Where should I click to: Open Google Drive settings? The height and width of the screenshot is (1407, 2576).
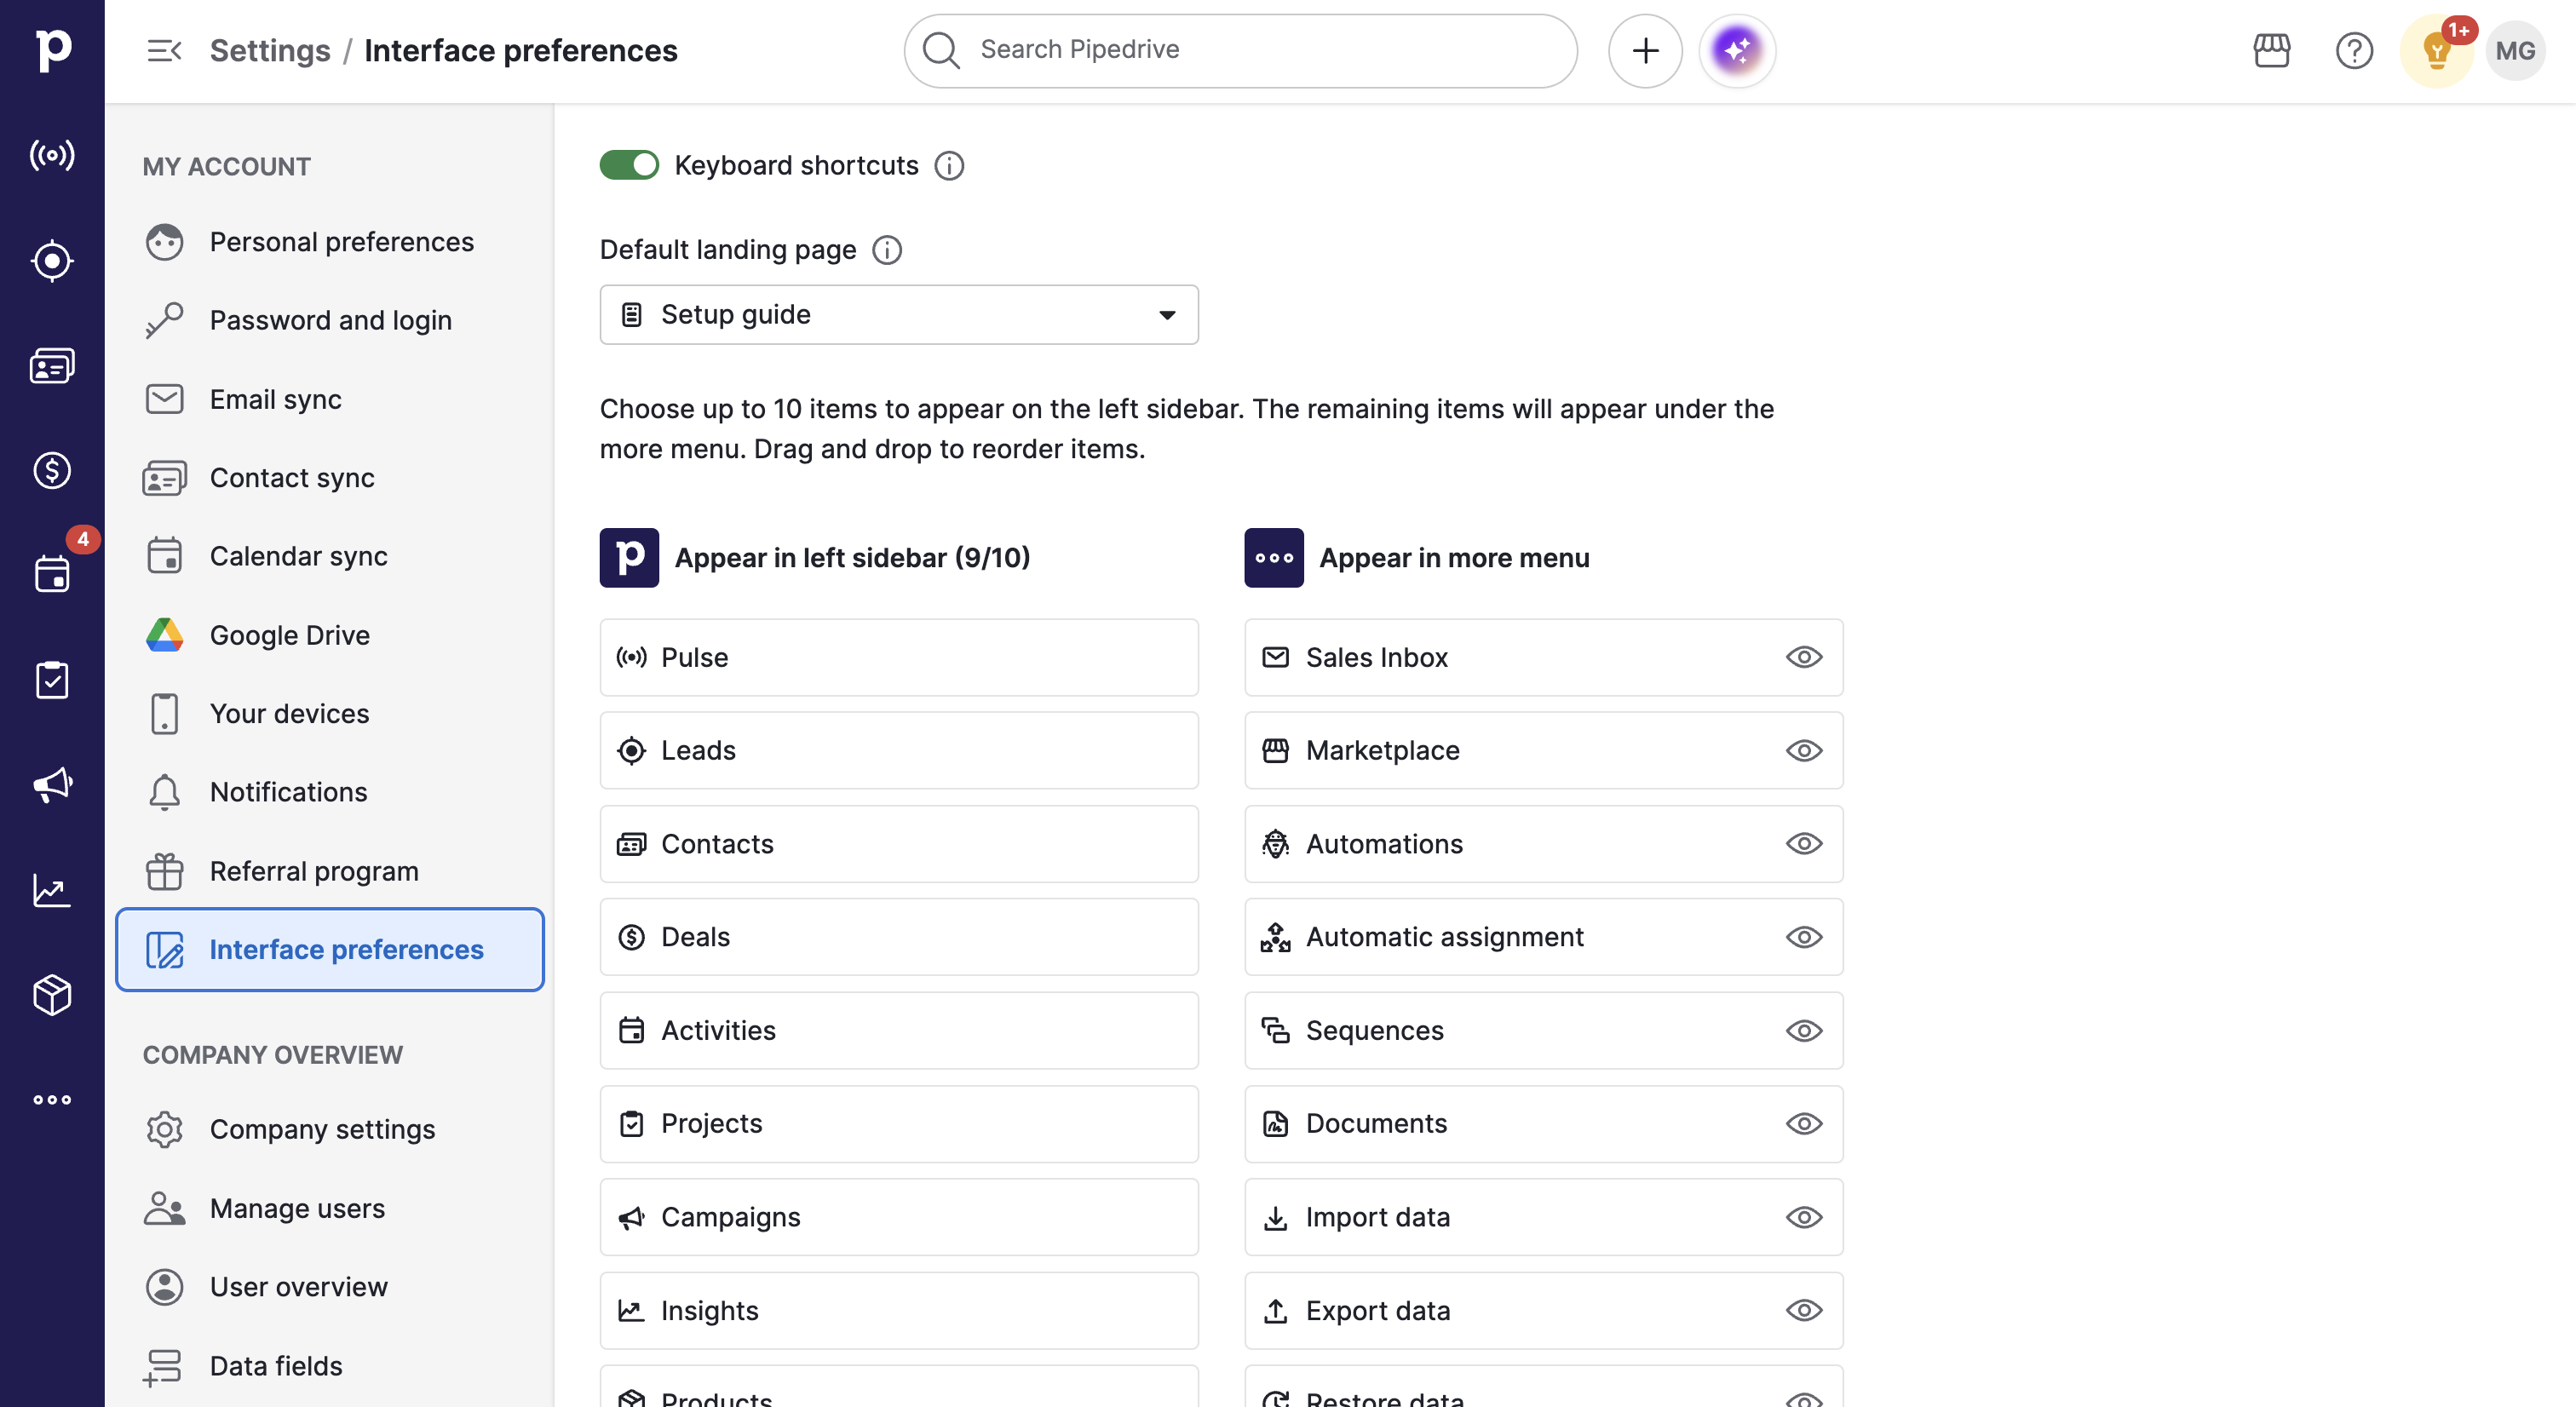[329, 635]
